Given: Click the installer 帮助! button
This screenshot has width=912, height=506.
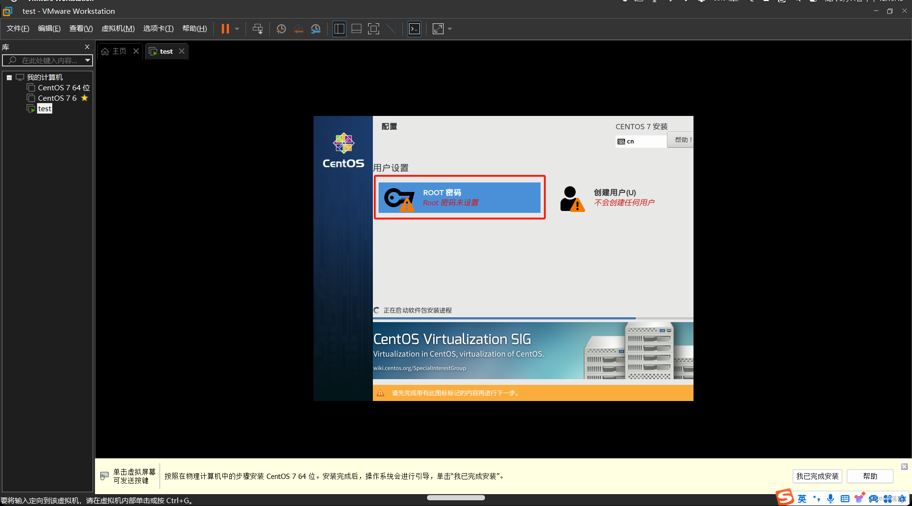Looking at the screenshot, I should [x=680, y=140].
